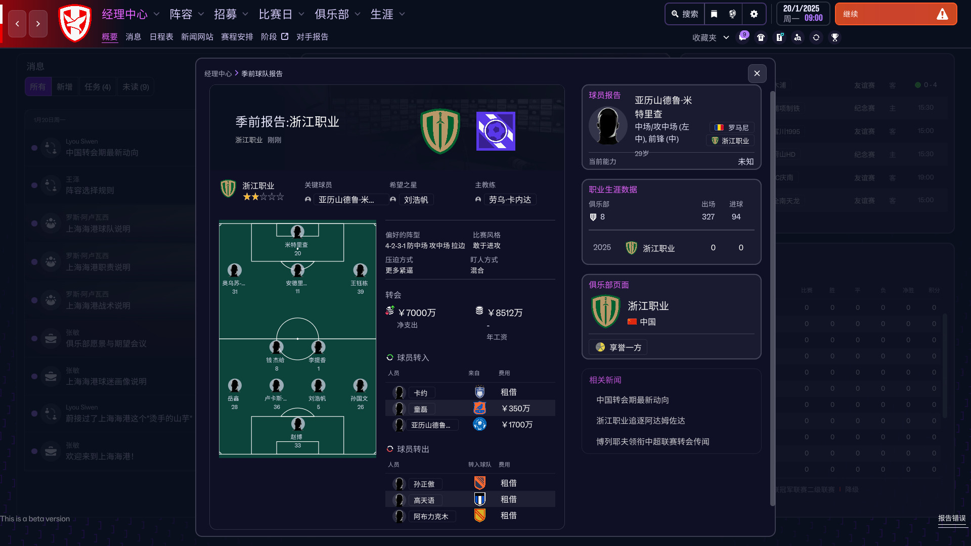Click the tactics alert shortcut icon
971x546 pixels.
[x=779, y=37]
